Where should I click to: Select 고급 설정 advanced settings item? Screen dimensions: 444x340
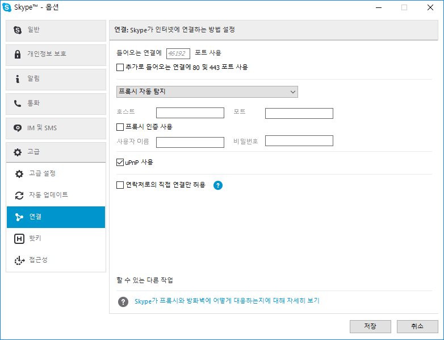point(56,173)
